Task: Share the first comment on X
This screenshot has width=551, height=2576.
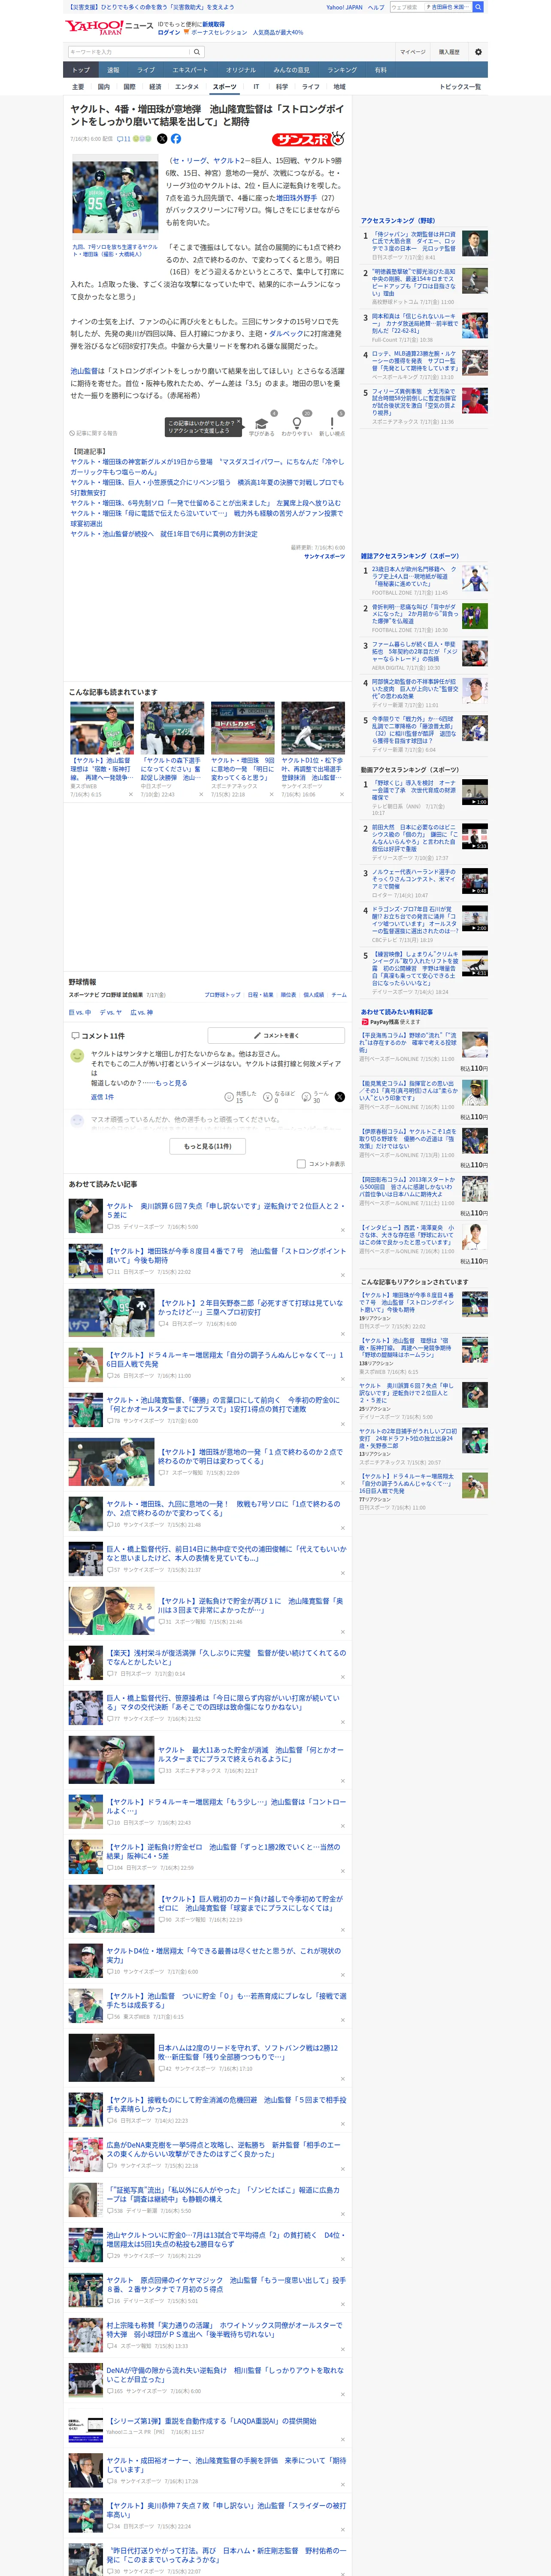Action: 339,1097
